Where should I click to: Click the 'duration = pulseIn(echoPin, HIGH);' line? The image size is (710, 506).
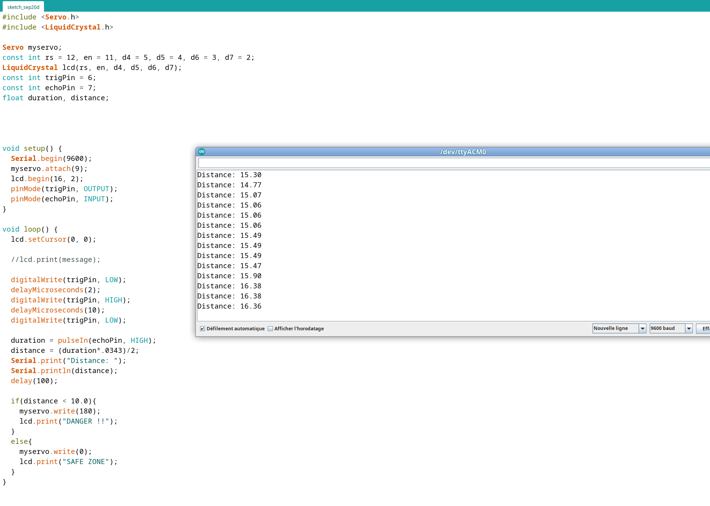(x=84, y=340)
